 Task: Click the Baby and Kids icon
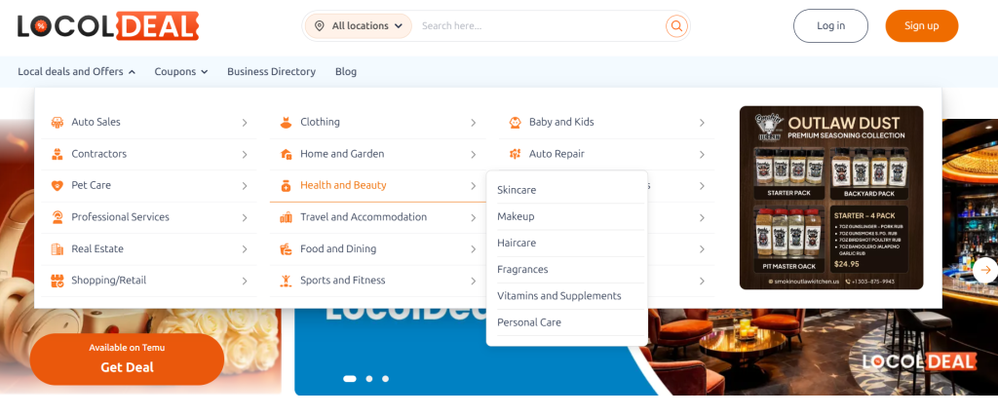click(x=515, y=123)
